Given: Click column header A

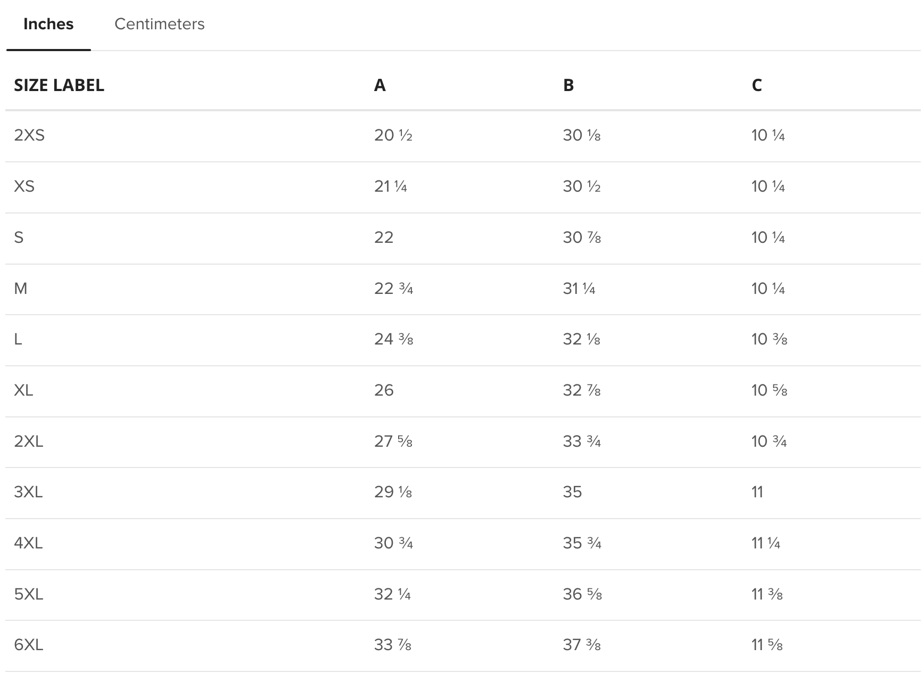Looking at the screenshot, I should point(379,85).
